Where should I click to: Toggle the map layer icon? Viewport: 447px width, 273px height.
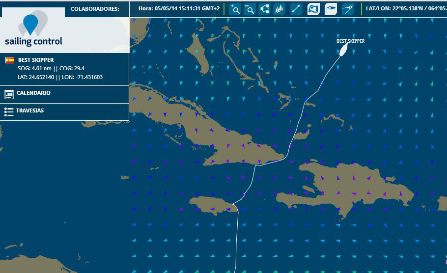pyautogui.click(x=313, y=9)
